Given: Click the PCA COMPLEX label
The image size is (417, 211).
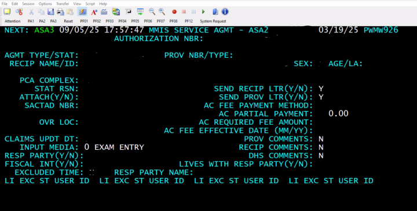Looking at the screenshot, I should pyautogui.click(x=49, y=80).
